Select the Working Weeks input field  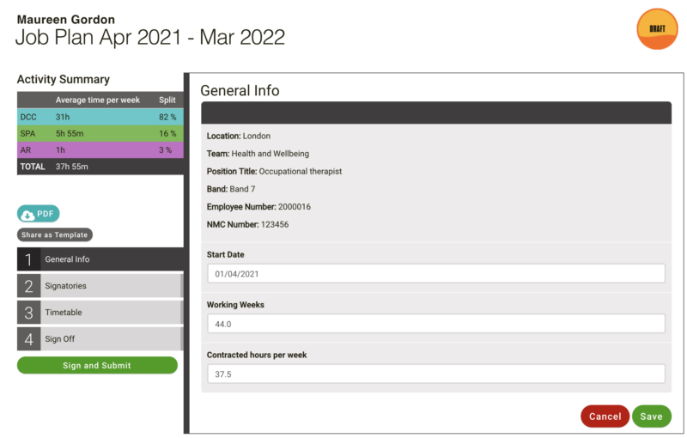(436, 324)
